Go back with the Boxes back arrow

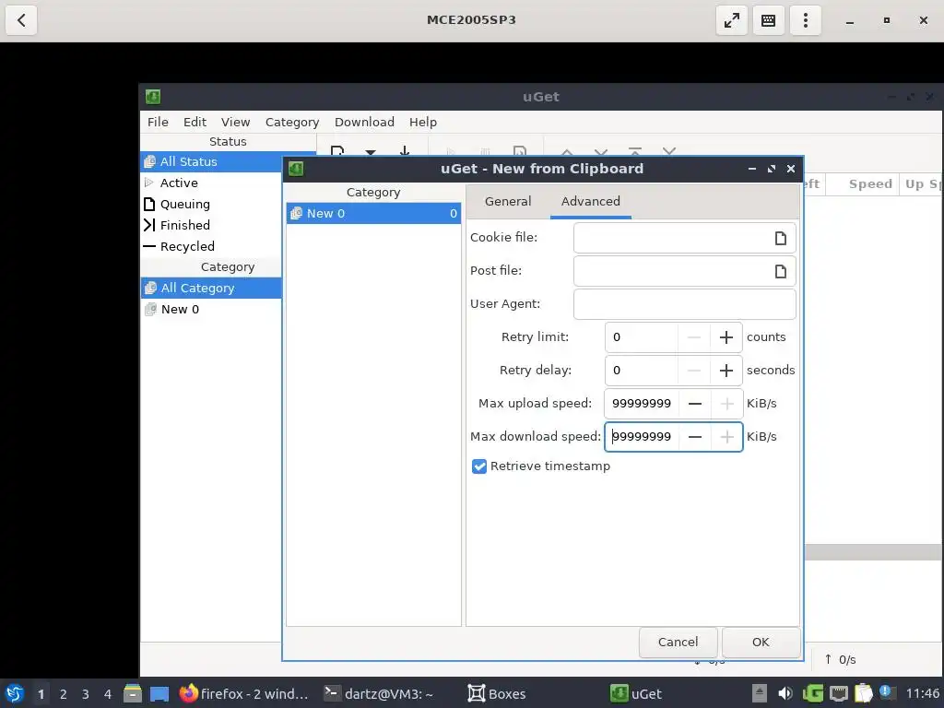(x=22, y=20)
